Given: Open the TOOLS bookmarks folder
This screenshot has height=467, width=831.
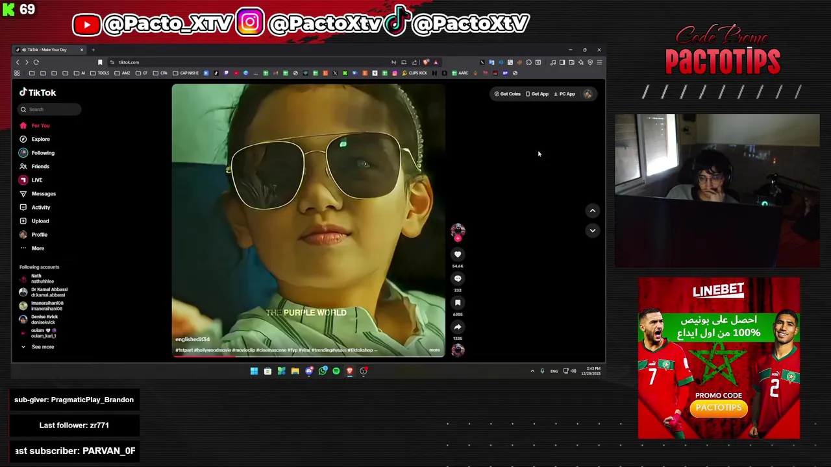Looking at the screenshot, I should pos(99,73).
